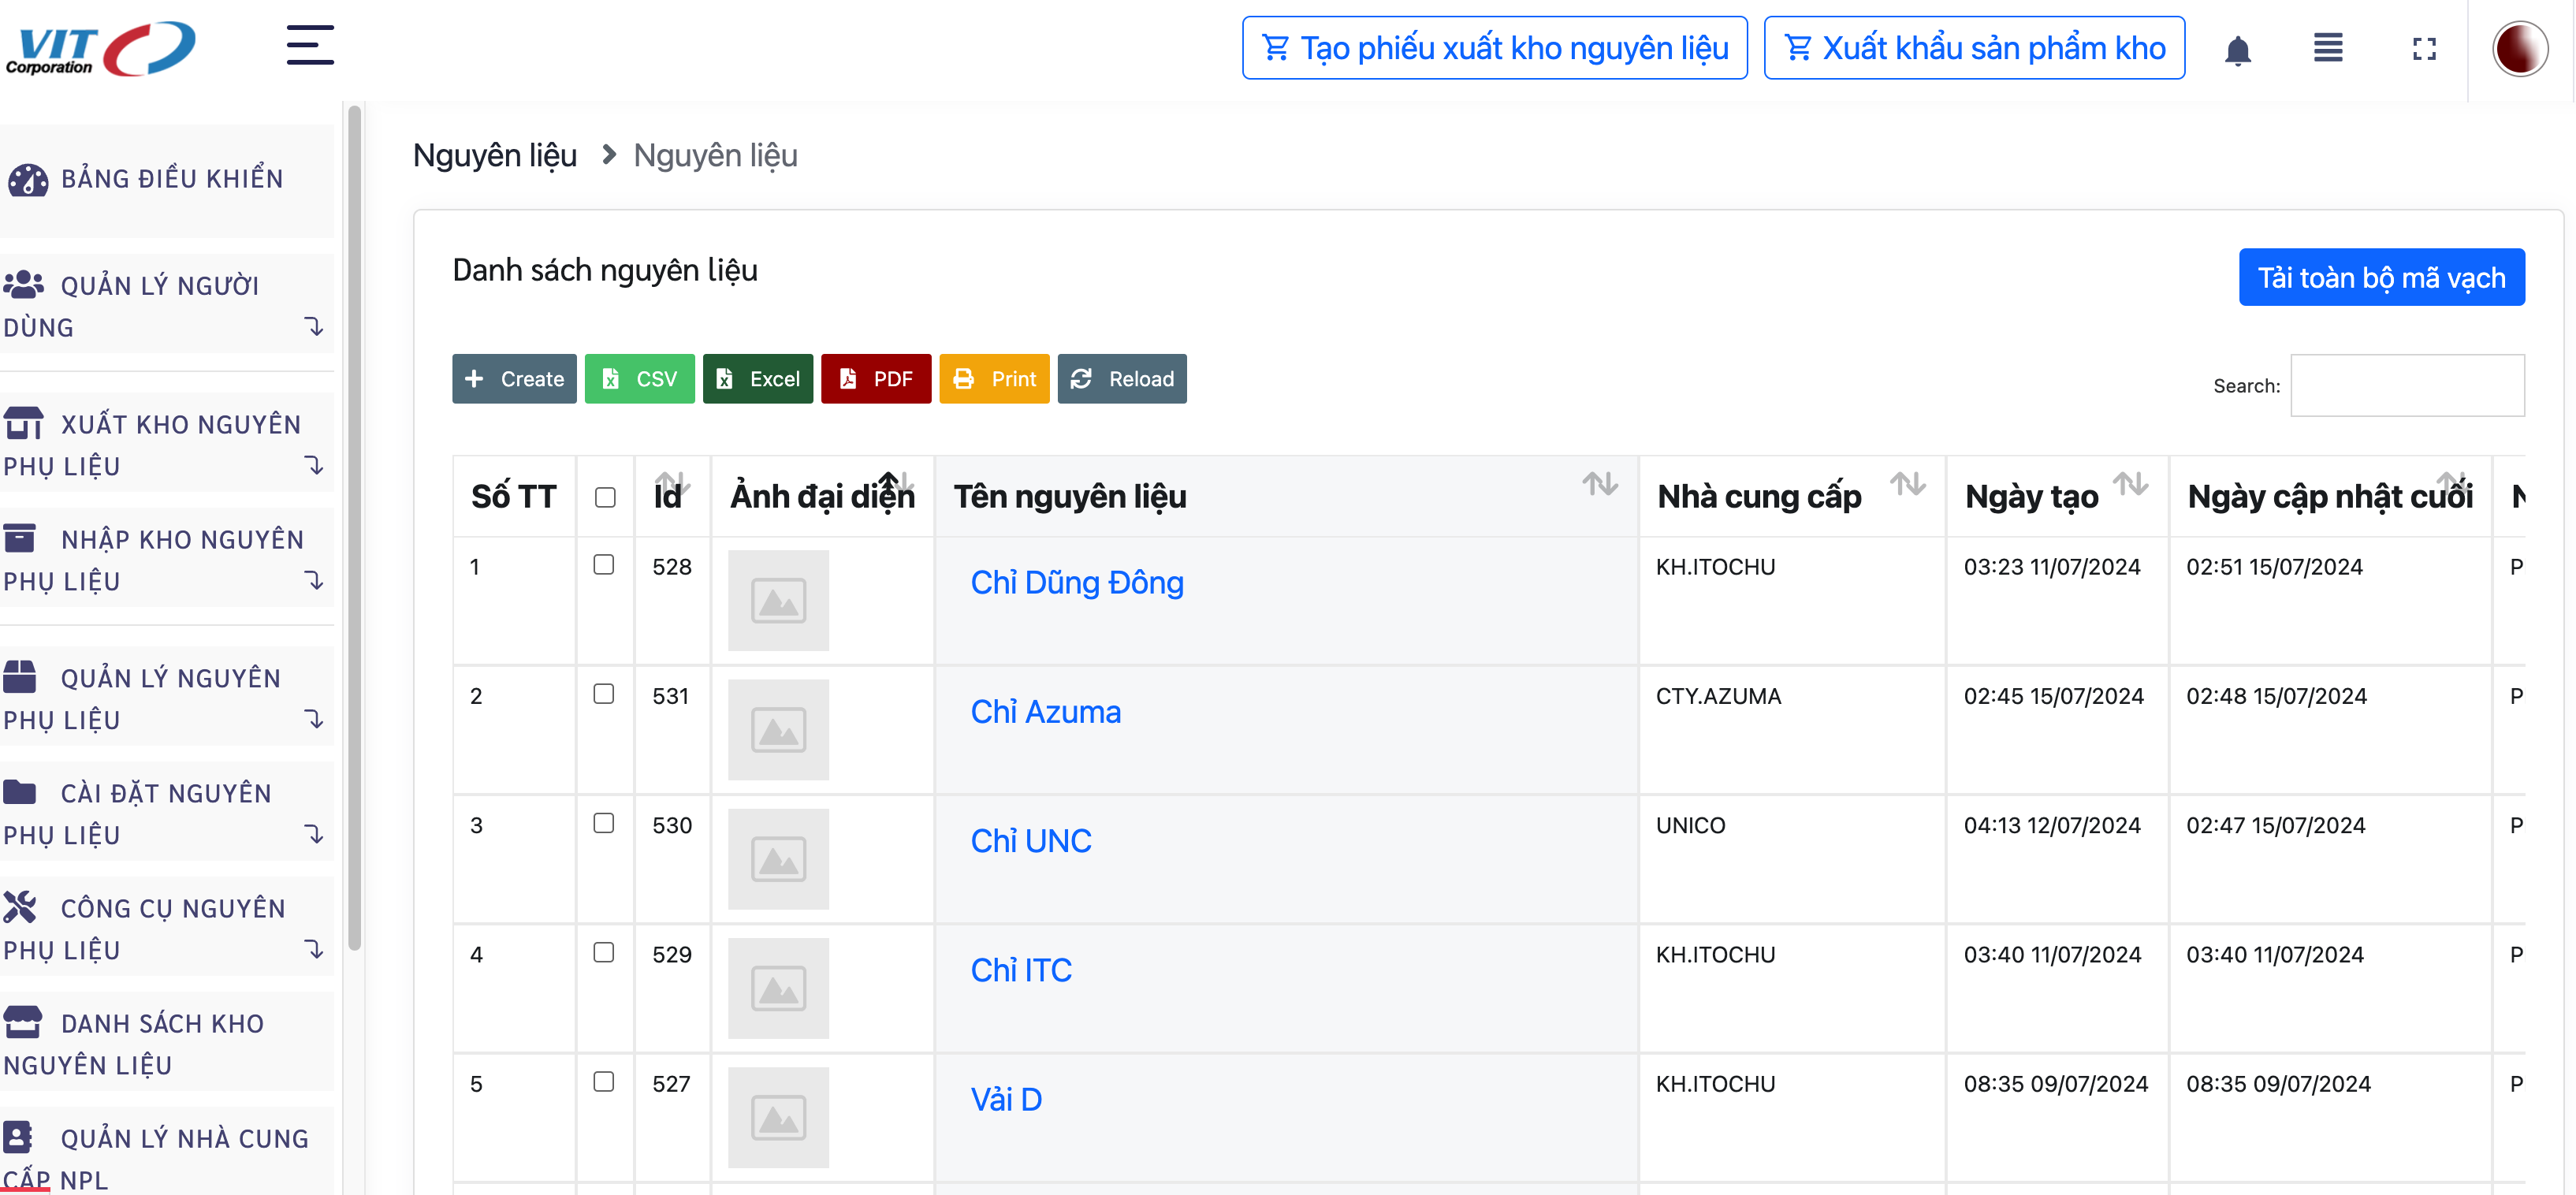2576x1195 pixels.
Task: Check the box for Chỉ Dũng Đông row
Action: (604, 565)
